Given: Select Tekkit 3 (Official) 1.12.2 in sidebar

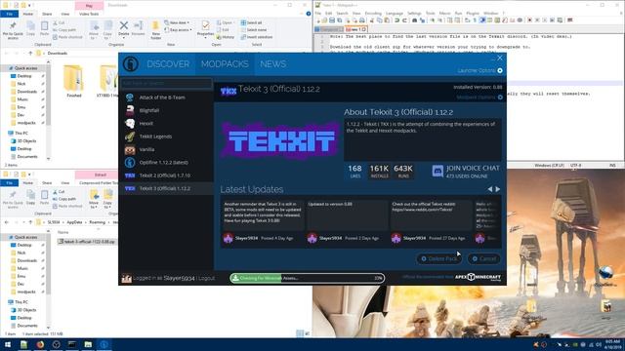Looking at the screenshot, I should (x=166, y=188).
